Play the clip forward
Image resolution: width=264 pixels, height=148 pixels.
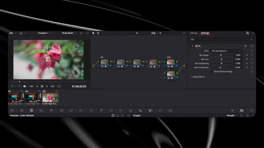point(47,86)
